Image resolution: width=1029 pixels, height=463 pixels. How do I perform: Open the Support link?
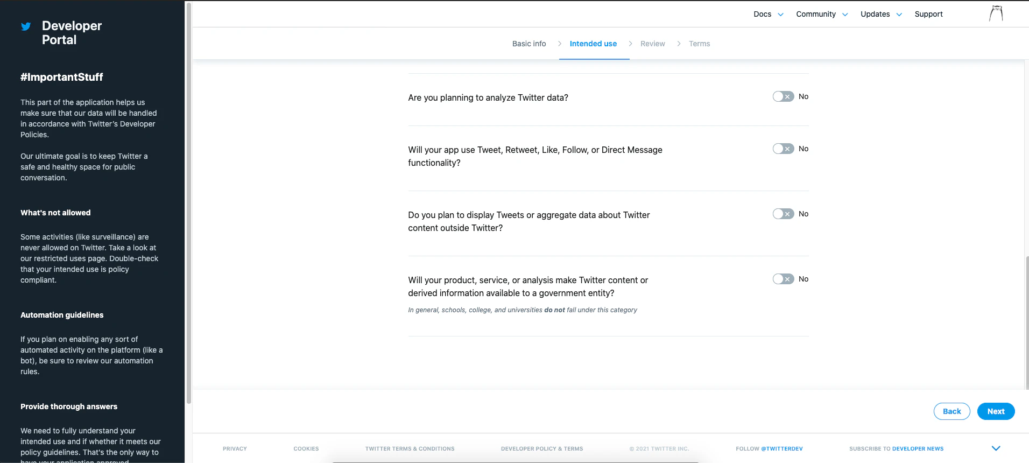[x=929, y=14]
